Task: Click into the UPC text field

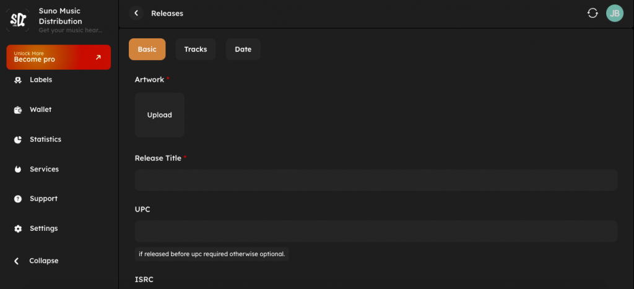Action: coord(376,231)
